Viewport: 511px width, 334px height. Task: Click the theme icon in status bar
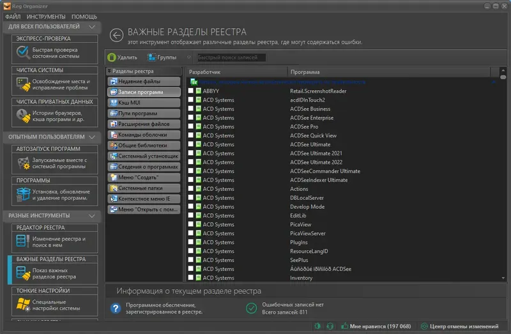click(317, 326)
